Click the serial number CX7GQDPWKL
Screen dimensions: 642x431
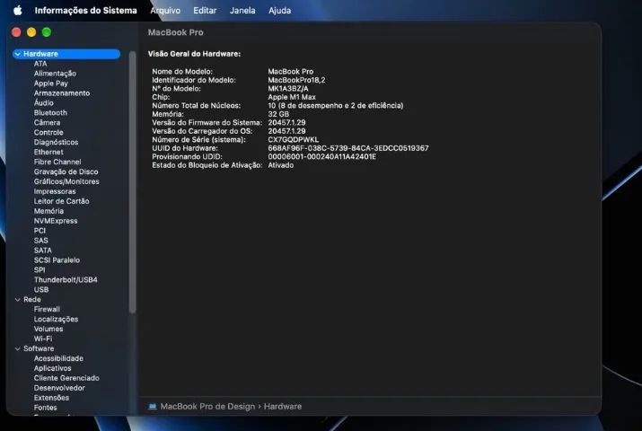[x=293, y=139]
